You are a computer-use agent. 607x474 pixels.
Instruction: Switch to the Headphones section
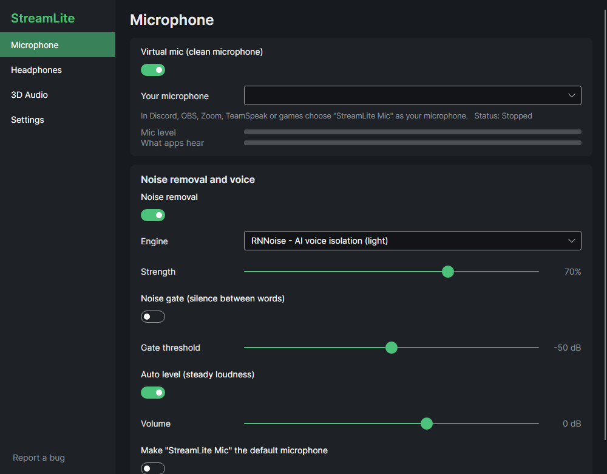[x=58, y=70]
